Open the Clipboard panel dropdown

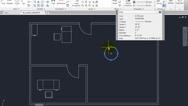[x=179, y=9]
